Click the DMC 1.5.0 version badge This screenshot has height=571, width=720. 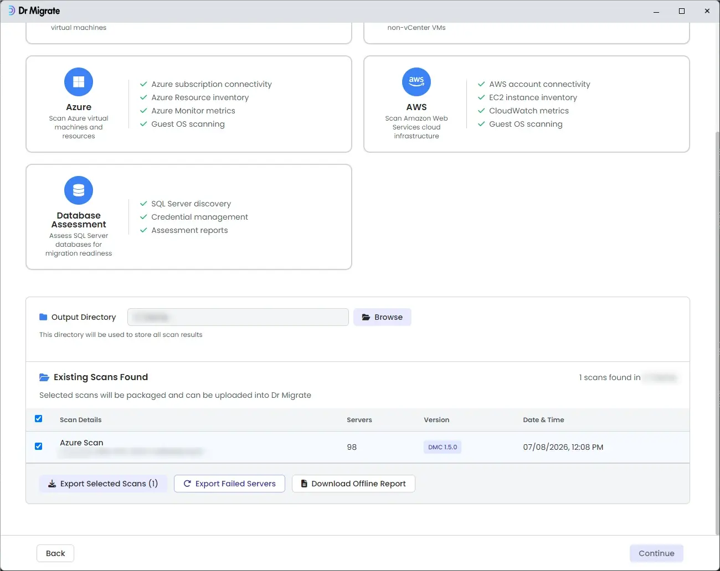point(443,447)
